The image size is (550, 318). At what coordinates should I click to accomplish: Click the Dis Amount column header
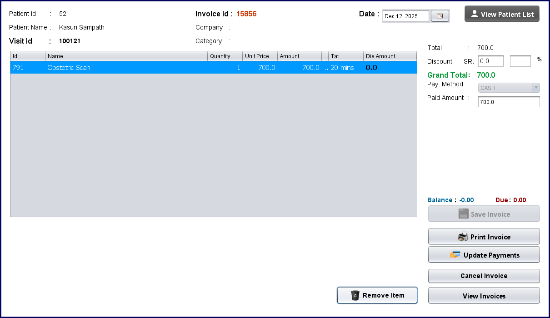click(x=390, y=56)
